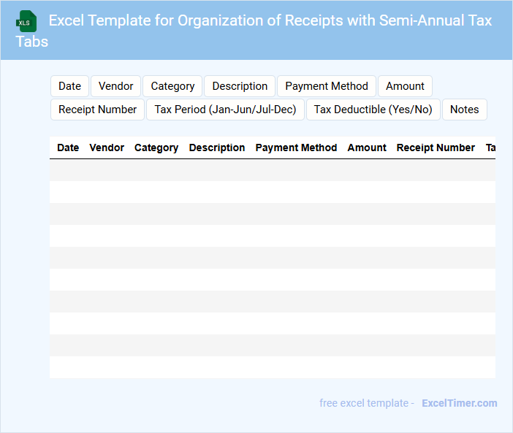513x433 pixels.
Task: Click the Amount tag button
Action: tap(405, 86)
